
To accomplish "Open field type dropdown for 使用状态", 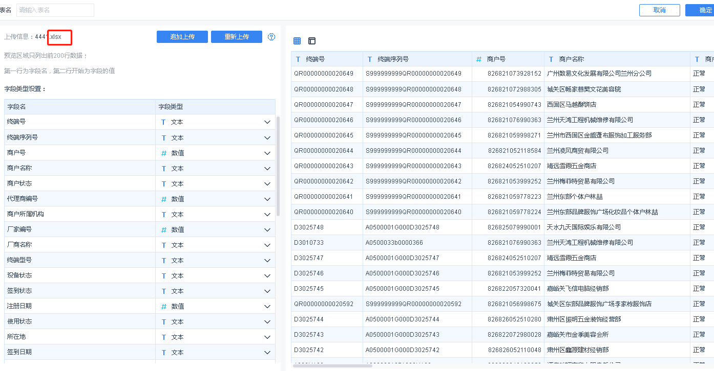I will click(x=267, y=321).
